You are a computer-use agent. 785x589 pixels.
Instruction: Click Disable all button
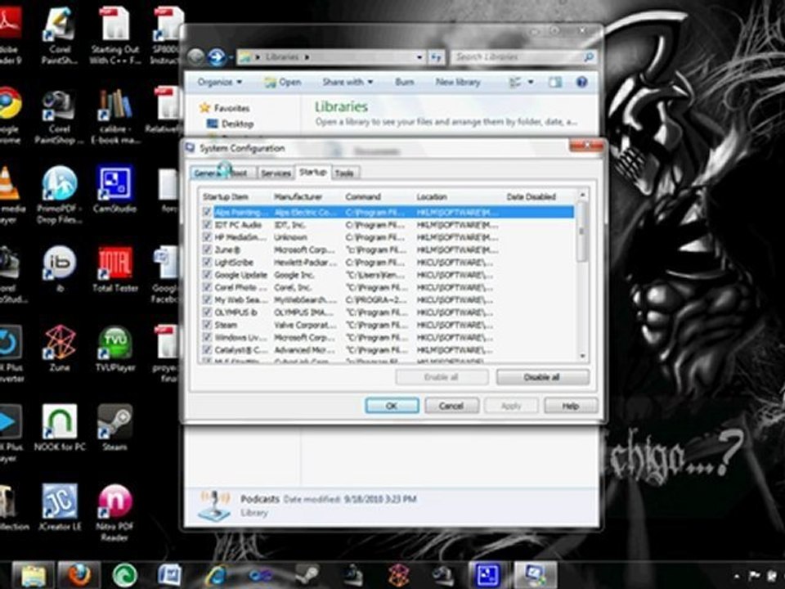pos(542,377)
